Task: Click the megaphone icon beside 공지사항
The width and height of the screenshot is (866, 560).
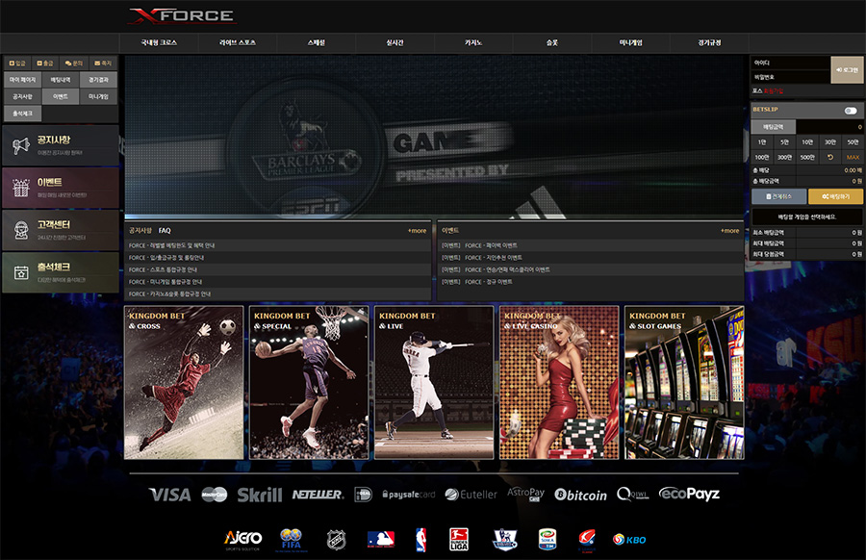Action: point(21,146)
